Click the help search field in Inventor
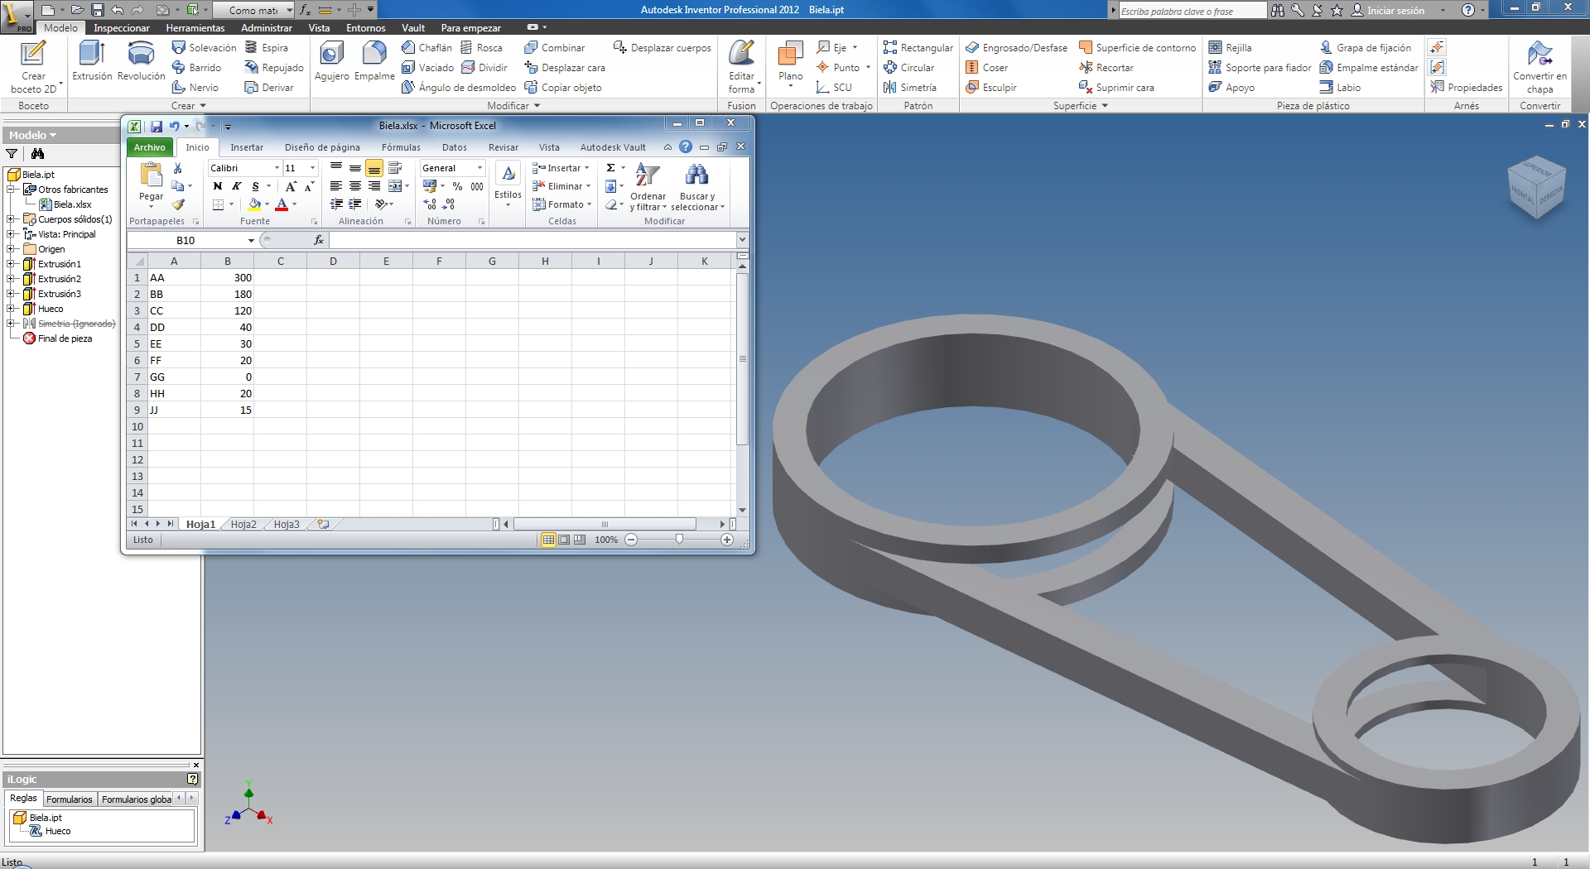Image resolution: width=1590 pixels, height=869 pixels. (1192, 11)
